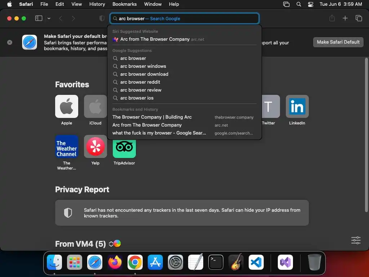Screen dimensions: 369x277
Task: Open the Trash in the Dock
Action: click(x=314, y=262)
